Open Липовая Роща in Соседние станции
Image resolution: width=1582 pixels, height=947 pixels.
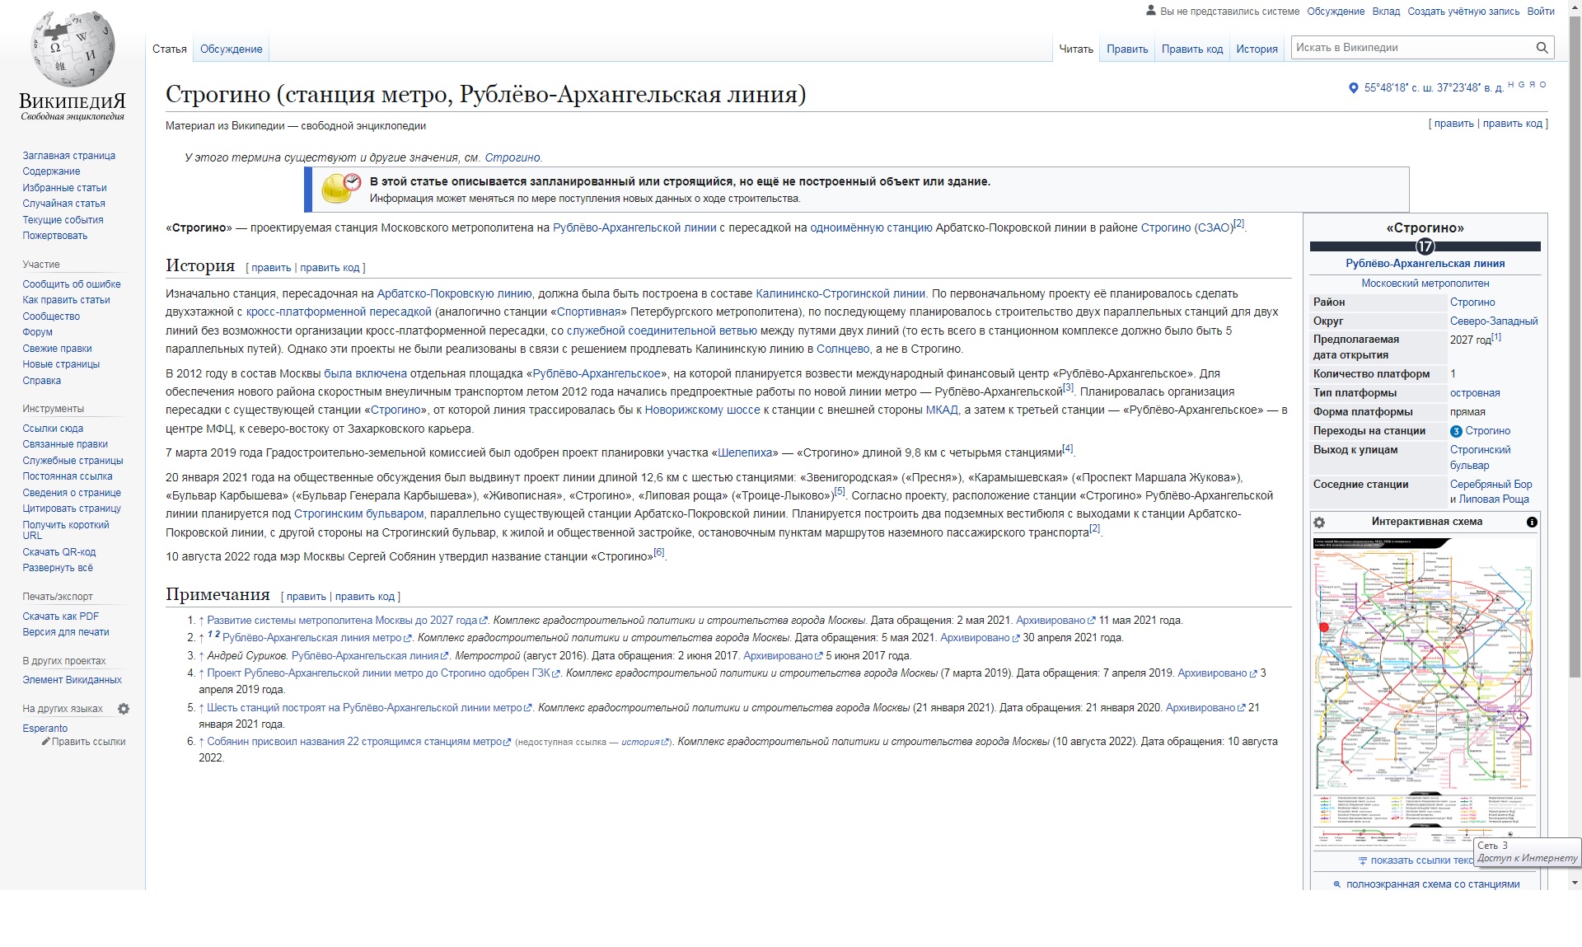(1494, 499)
